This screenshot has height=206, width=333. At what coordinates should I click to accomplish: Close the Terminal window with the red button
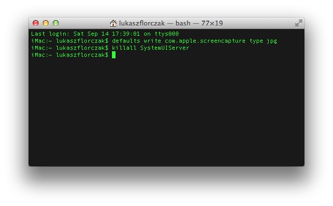[x=36, y=23]
